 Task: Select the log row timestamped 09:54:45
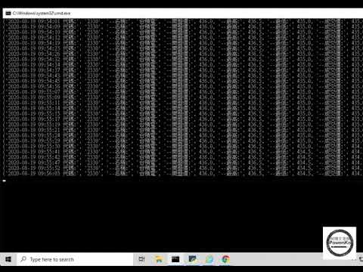coord(183,81)
